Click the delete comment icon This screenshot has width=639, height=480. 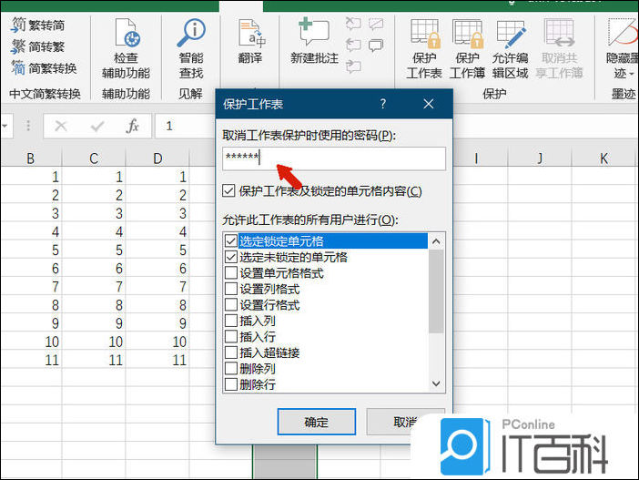click(353, 24)
